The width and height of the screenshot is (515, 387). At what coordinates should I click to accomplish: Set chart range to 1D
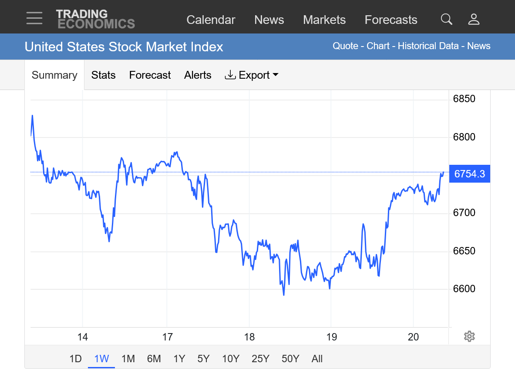[75, 359]
